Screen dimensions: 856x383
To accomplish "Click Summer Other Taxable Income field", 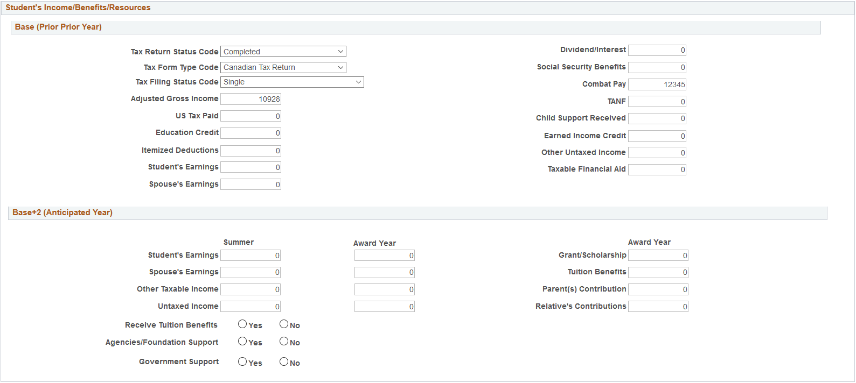I will 250,289.
